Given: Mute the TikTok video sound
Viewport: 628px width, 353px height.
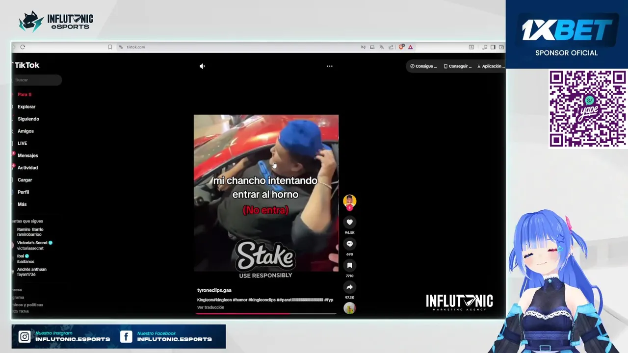Looking at the screenshot, I should click(202, 66).
